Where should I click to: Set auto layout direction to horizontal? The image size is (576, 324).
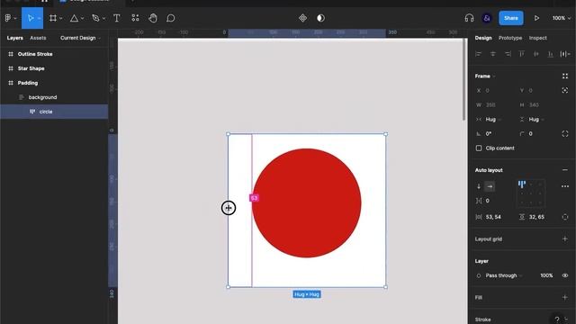click(x=490, y=186)
